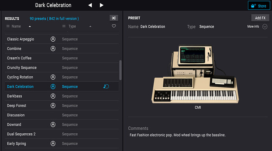Click Sequence type in Discussion row
Image resolution: width=272 pixels, height=151 pixels.
pyautogui.click(x=70, y=115)
